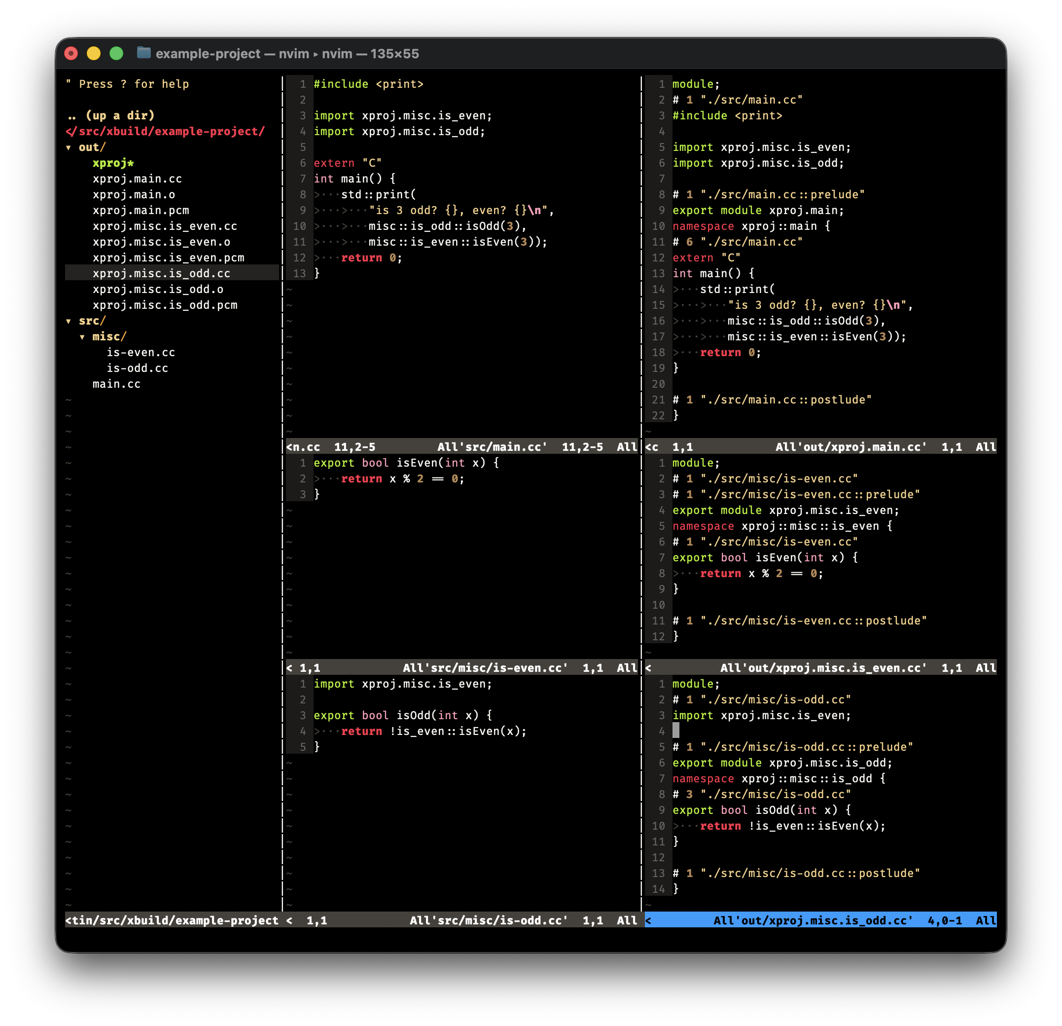
Task: Open is-even.cc under misc folder
Action: 141,352
